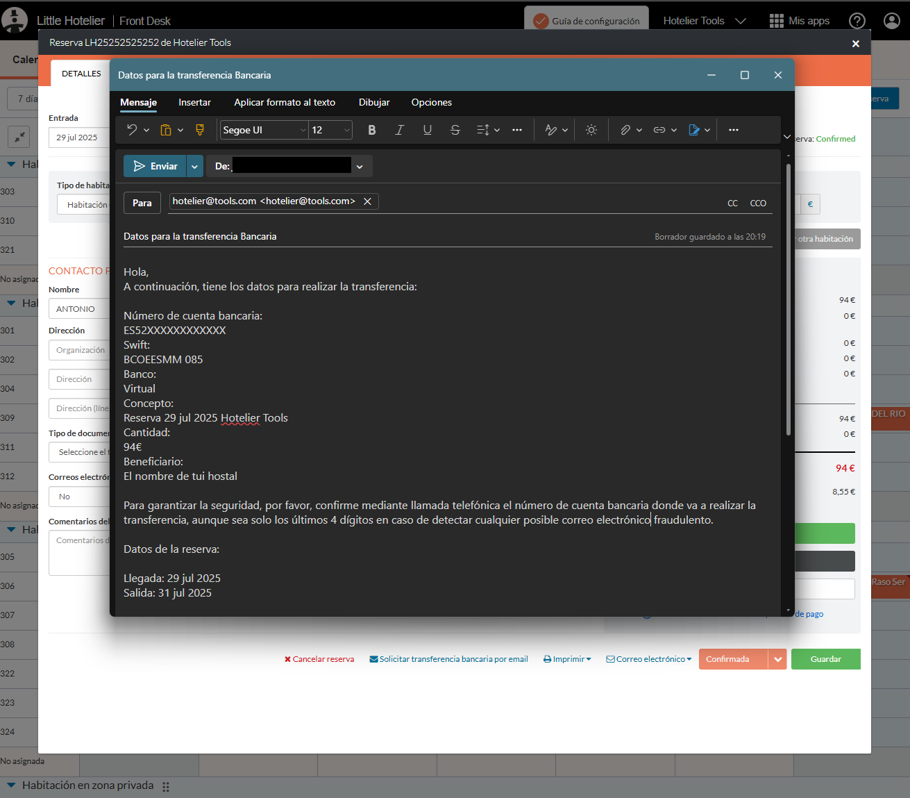Screen dimensions: 910x798
Task: Click the undo arrow icon
Action: pyautogui.click(x=132, y=130)
